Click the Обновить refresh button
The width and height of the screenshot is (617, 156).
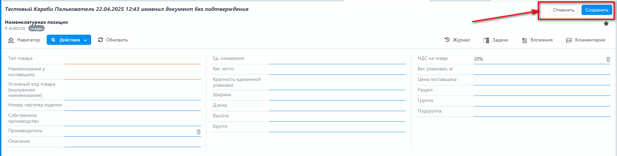113,40
